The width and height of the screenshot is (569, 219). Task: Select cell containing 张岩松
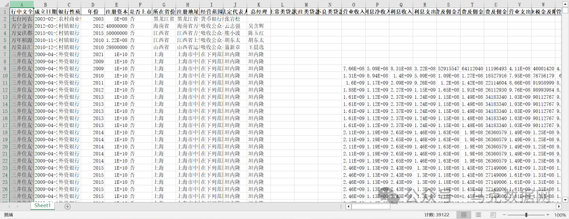tap(235, 18)
